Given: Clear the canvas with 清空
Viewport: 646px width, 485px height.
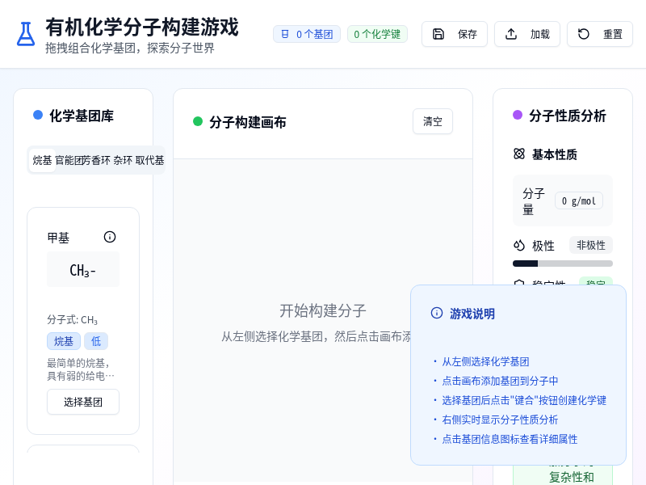Looking at the screenshot, I should tap(433, 121).
